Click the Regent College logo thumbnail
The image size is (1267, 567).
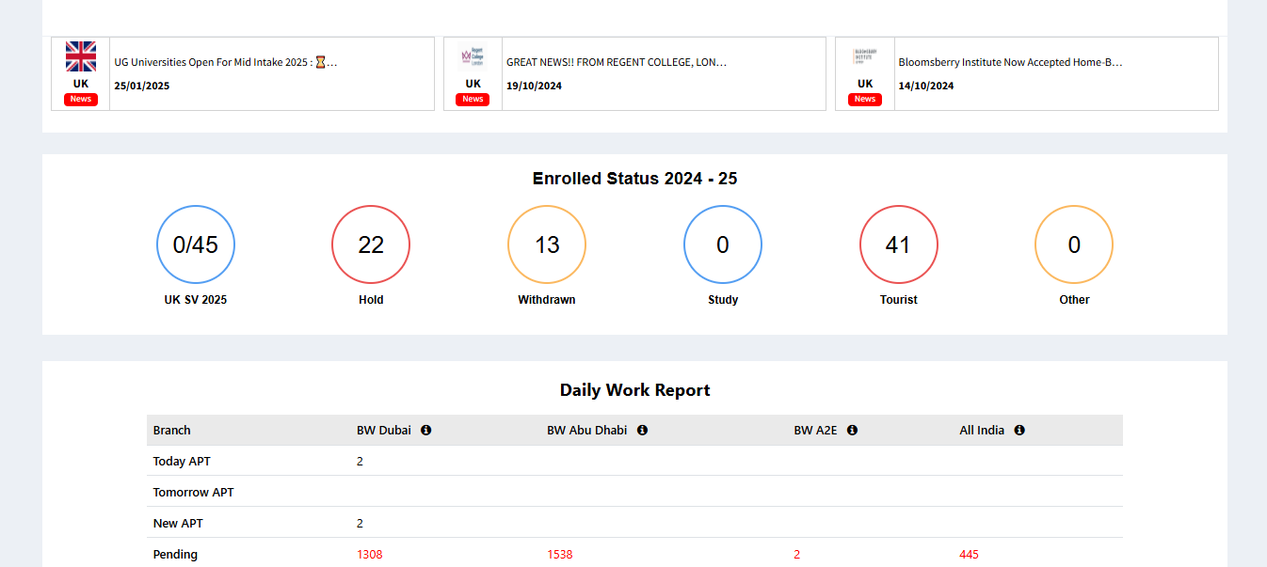tap(473, 56)
